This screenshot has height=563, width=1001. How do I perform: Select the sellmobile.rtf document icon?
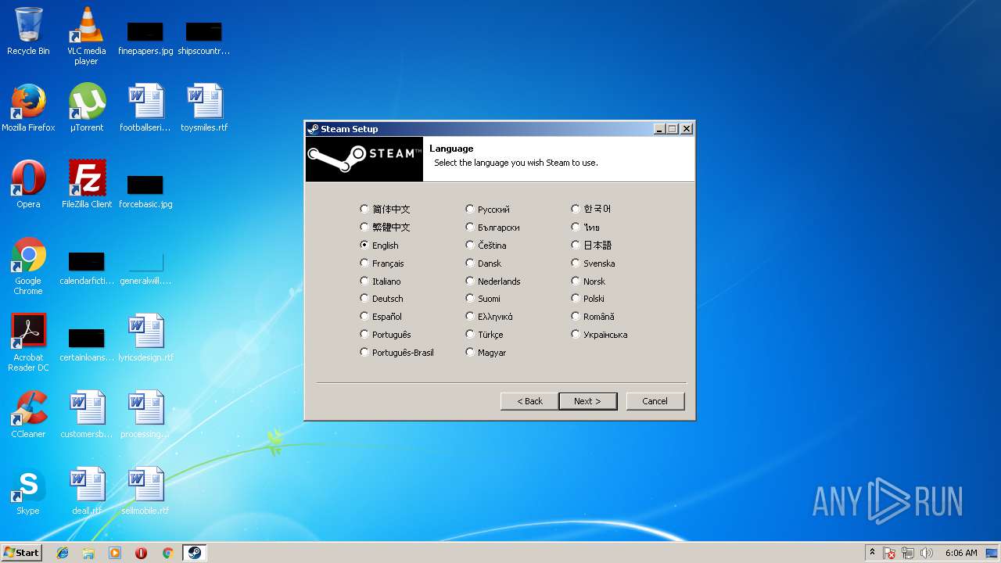[145, 491]
